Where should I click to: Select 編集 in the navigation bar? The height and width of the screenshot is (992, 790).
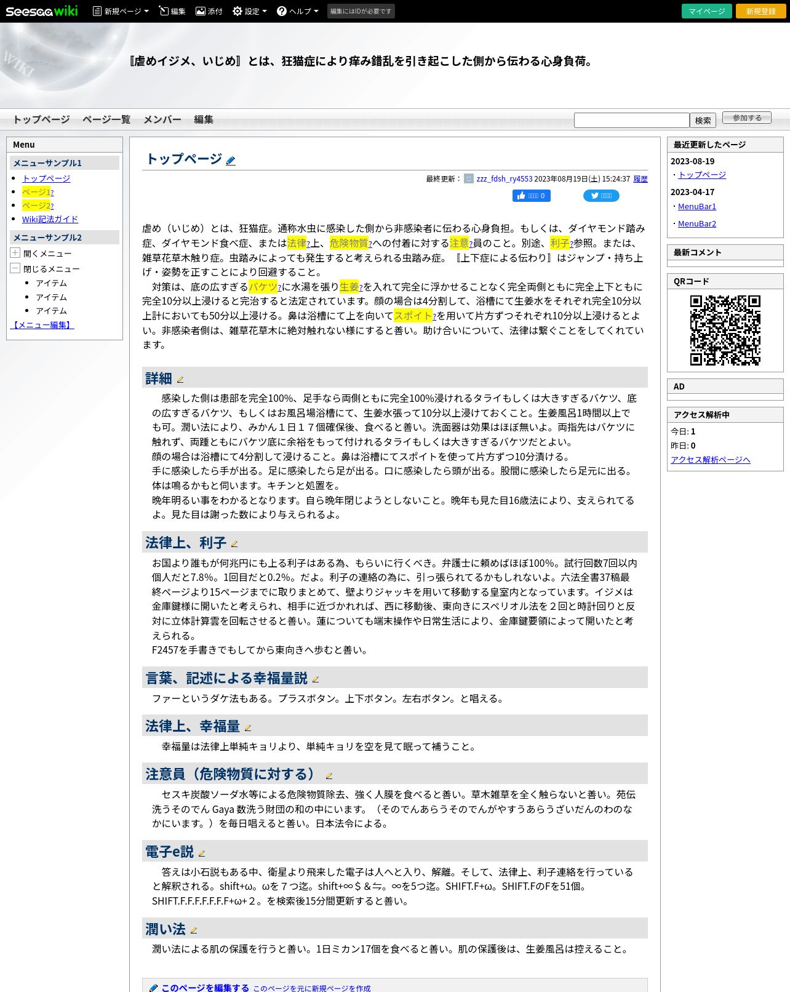(204, 119)
